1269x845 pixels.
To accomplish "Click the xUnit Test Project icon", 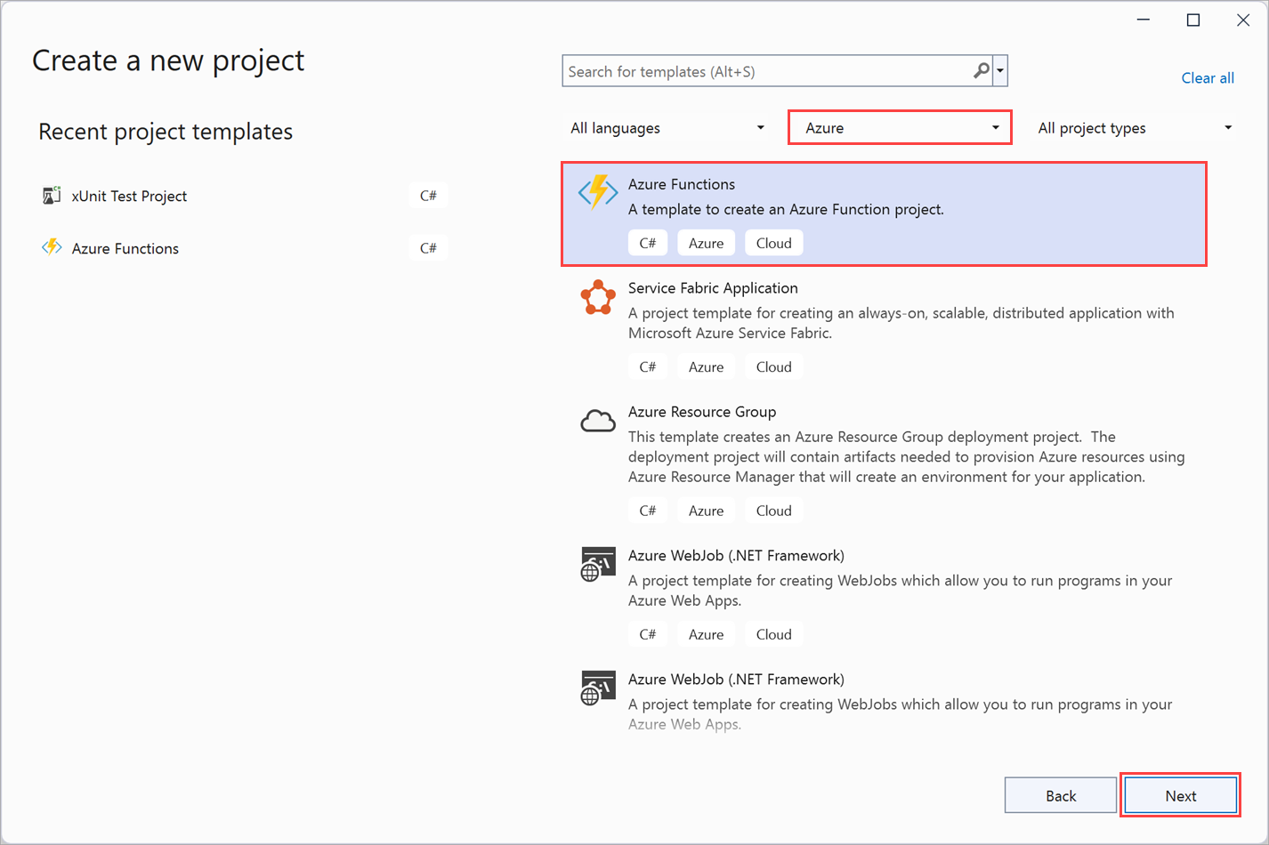I will [52, 196].
